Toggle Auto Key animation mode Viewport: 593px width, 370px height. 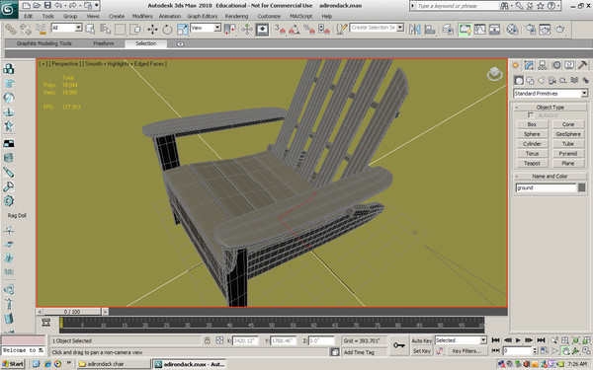pyautogui.click(x=421, y=340)
